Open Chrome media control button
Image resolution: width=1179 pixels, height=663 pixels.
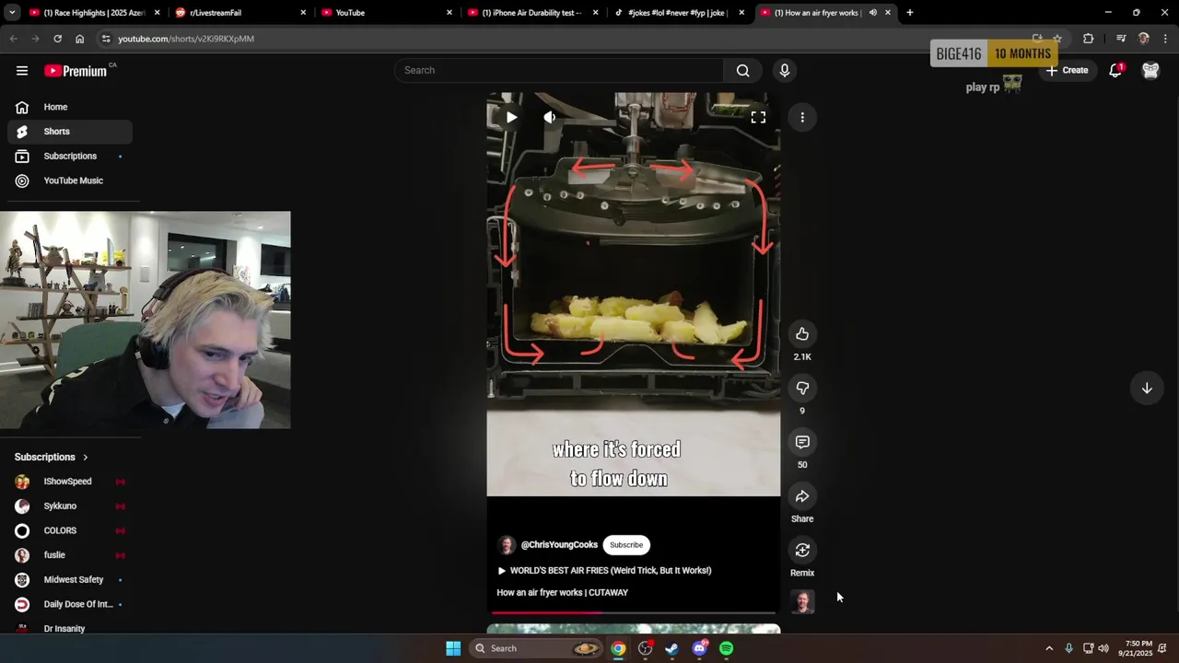tap(1121, 39)
